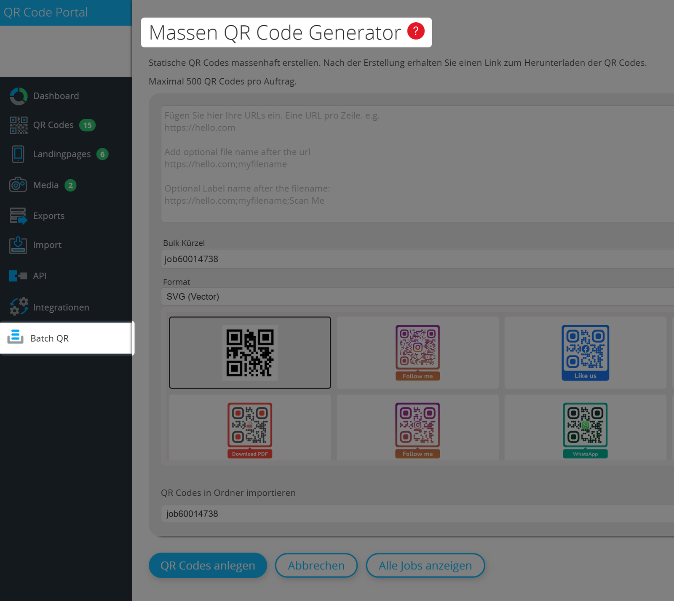Open the Integrationen section
The image size is (674, 601).
coord(61,307)
